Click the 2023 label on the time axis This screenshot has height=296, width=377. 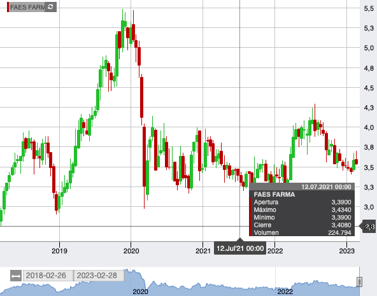tap(346, 251)
